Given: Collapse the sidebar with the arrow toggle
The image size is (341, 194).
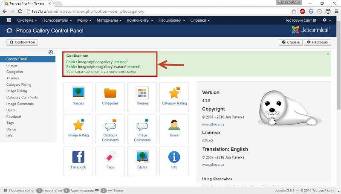Looking at the screenshot, I should tap(51, 52).
